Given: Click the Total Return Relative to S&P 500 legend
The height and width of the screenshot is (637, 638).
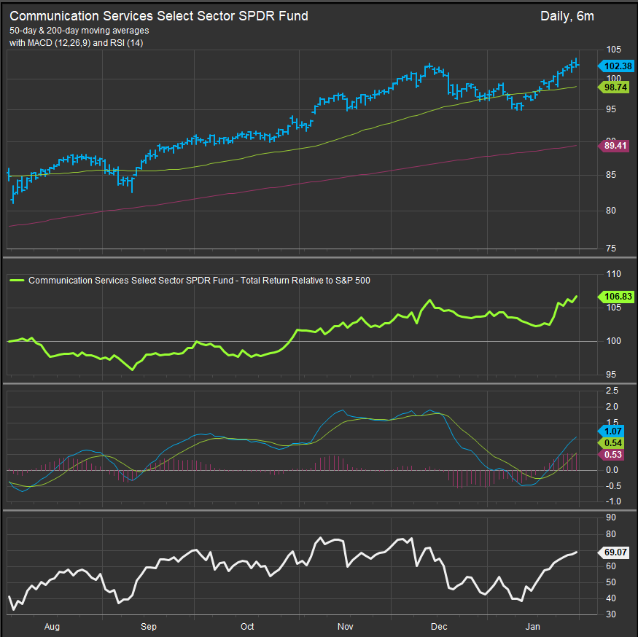Looking at the screenshot, I should point(199,281).
